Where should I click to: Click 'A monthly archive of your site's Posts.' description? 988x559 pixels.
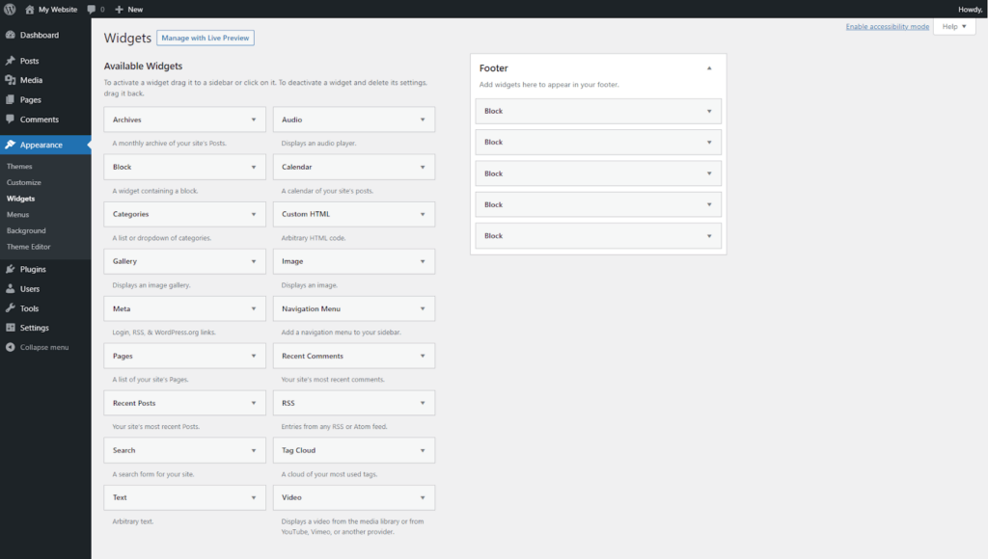click(x=170, y=144)
